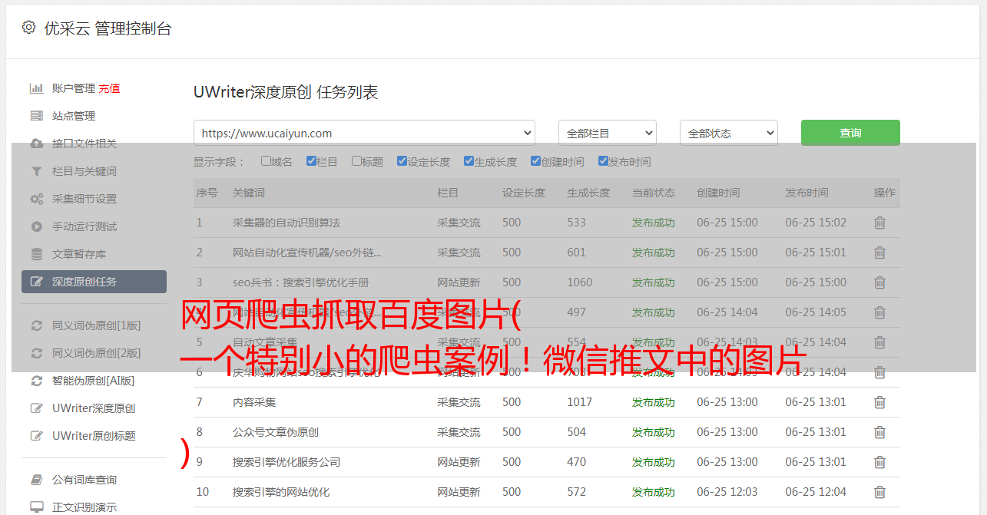987x515 pixels.
Task: Uncheck the 发布时间 checkbox
Action: pyautogui.click(x=603, y=161)
